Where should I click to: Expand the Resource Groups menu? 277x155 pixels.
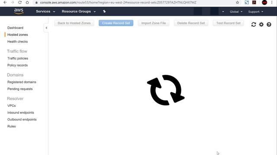click(x=79, y=12)
